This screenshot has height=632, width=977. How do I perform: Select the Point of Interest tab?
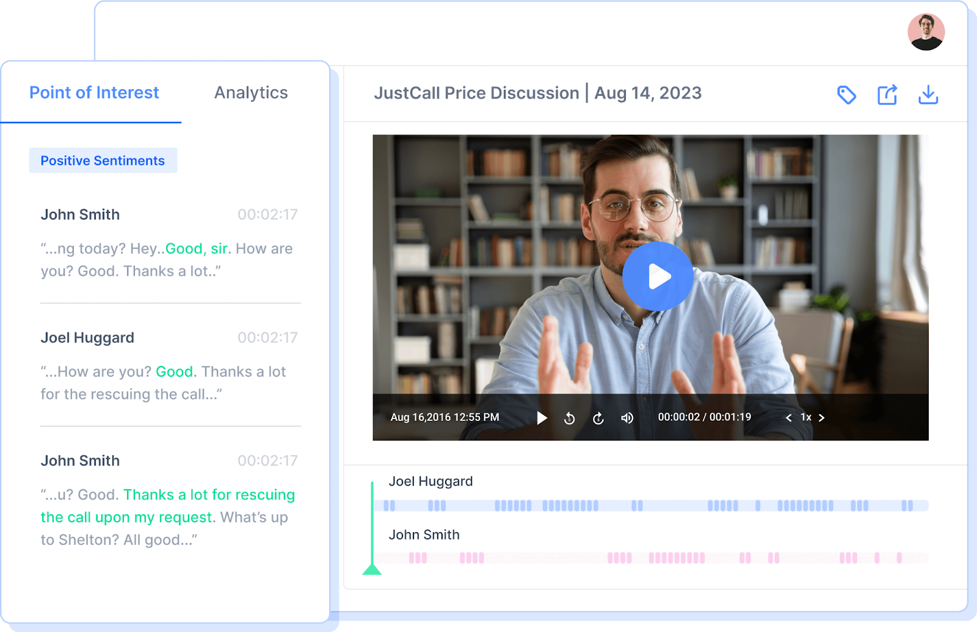point(94,93)
